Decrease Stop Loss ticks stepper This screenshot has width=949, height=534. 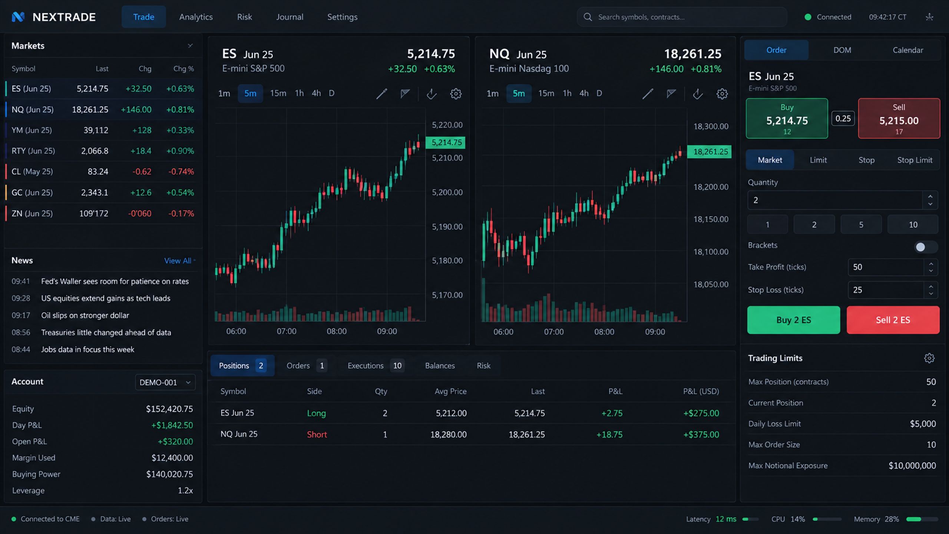(x=931, y=294)
